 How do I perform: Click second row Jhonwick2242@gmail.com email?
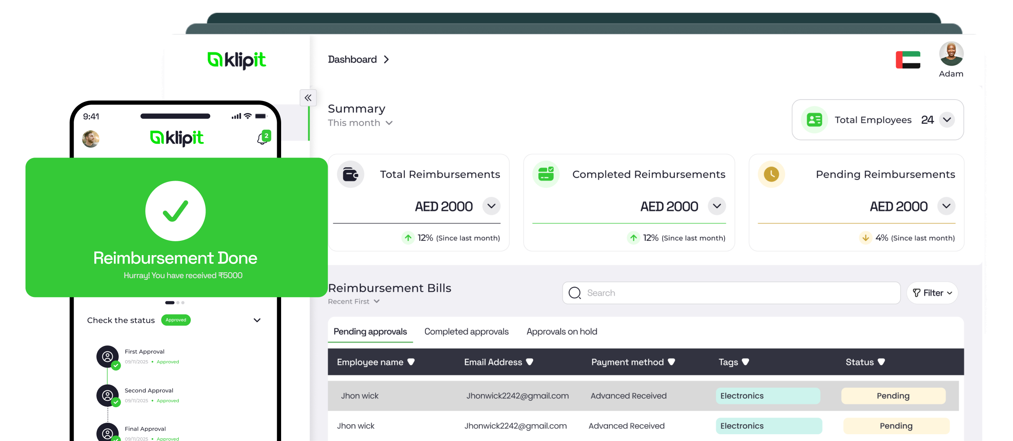pos(516,426)
